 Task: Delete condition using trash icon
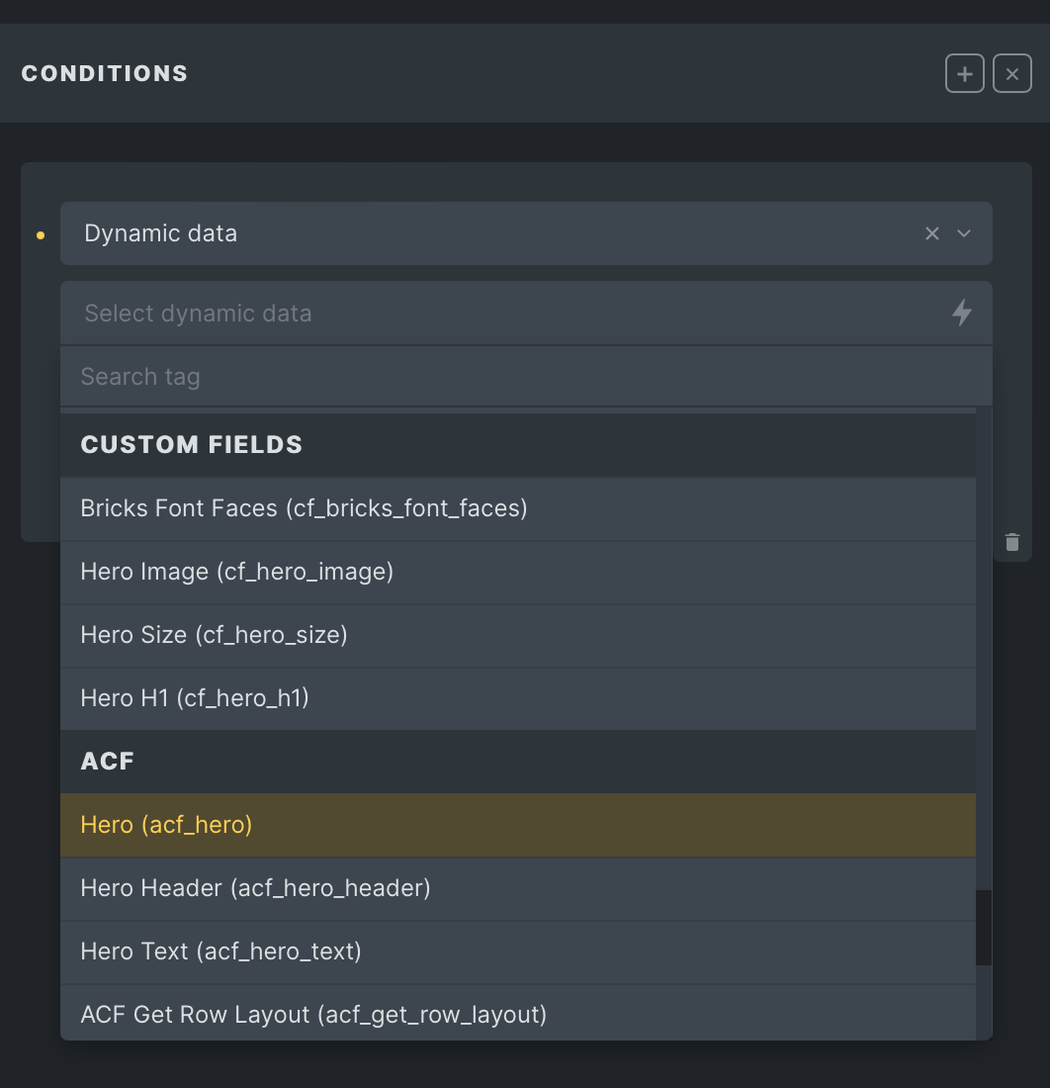1011,542
